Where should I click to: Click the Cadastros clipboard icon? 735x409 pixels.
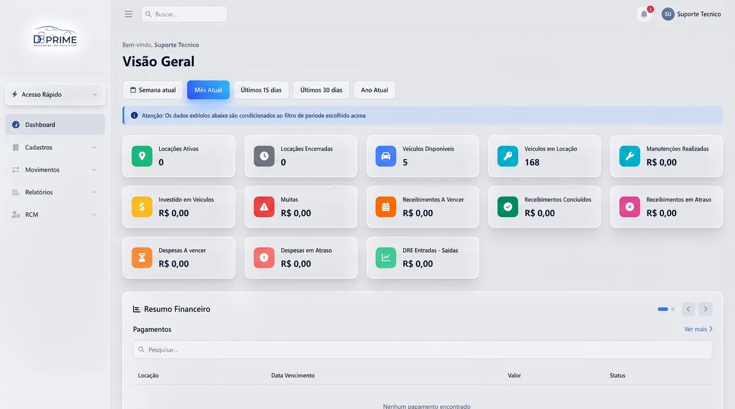point(16,147)
